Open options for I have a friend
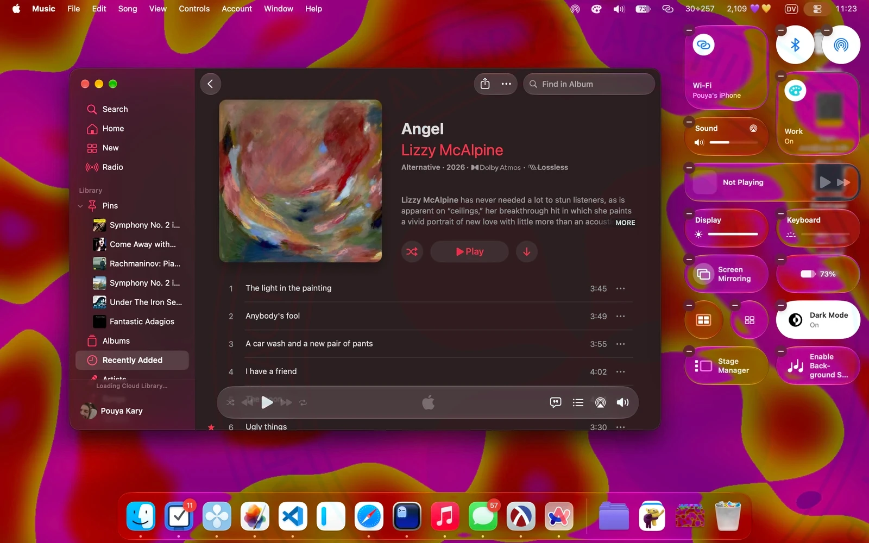 pyautogui.click(x=620, y=371)
